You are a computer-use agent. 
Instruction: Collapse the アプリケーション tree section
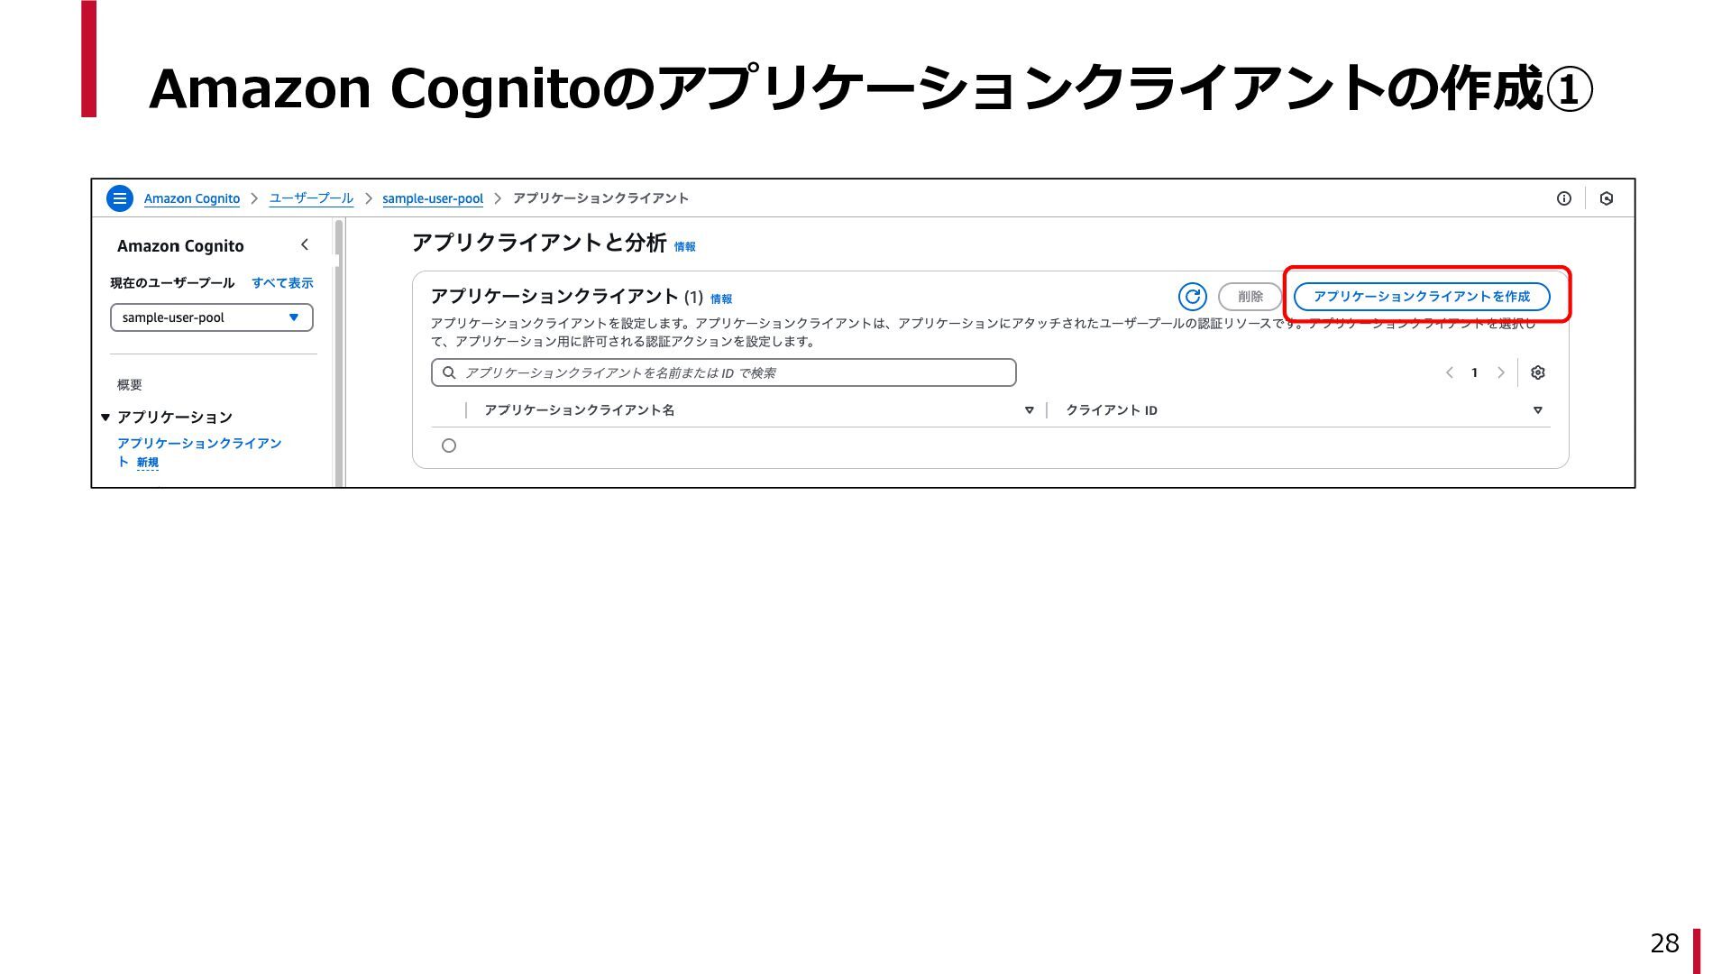(105, 417)
